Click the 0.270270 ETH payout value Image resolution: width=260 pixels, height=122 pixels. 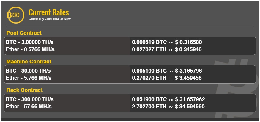pos(149,78)
